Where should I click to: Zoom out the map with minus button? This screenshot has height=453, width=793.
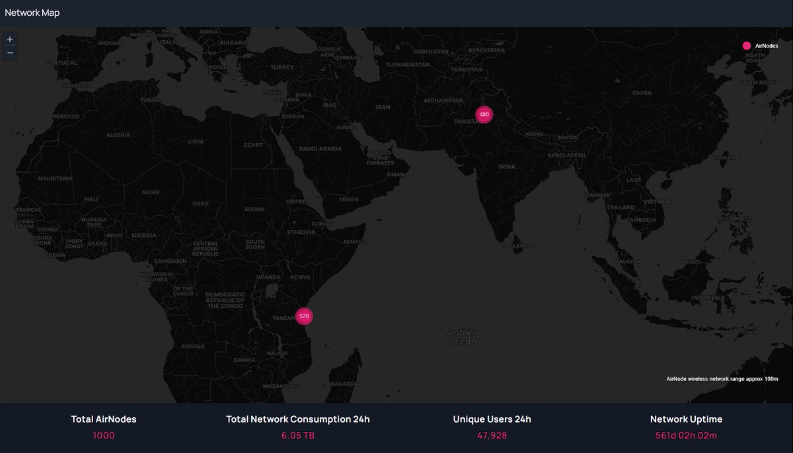[x=10, y=53]
